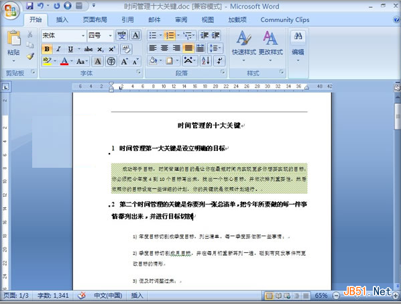Open the borders dropdown
401x304 pixels.
(177, 60)
